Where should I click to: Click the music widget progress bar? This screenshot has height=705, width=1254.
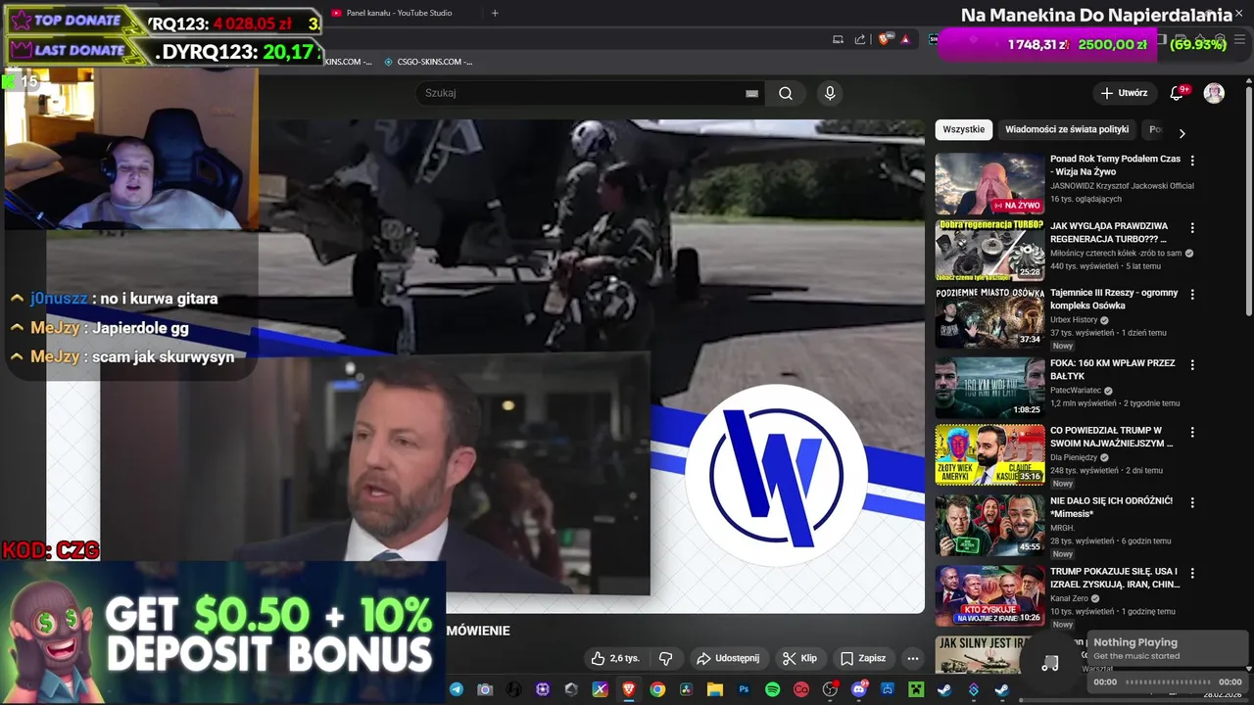(x=1168, y=682)
